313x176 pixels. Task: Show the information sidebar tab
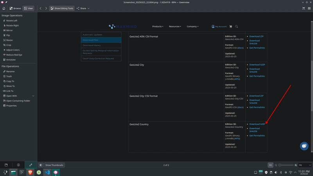click(x=18, y=165)
